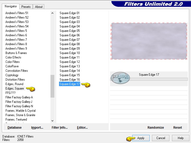Select Andrew's Filters 6 category
Image resolution: width=191 pixels, height=143 pixels.
[x=16, y=35]
